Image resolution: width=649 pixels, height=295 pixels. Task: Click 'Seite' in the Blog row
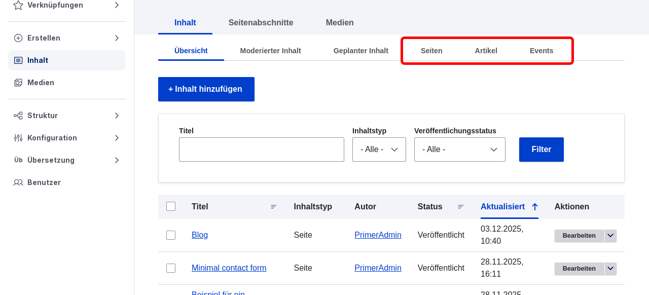(303, 235)
